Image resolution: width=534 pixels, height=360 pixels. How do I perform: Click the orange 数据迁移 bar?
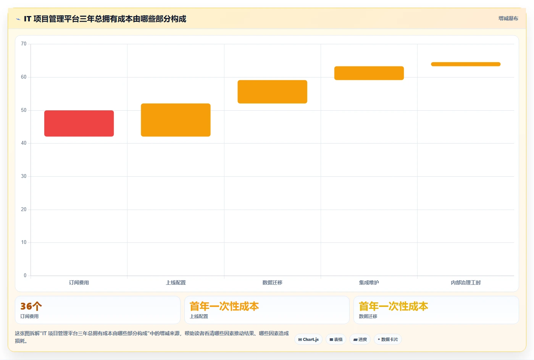pos(272,92)
